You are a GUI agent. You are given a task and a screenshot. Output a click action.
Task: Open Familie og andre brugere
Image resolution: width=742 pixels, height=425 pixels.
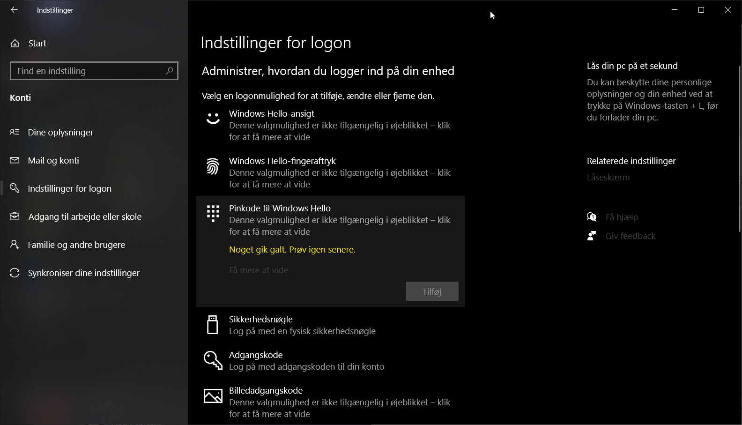94,245
